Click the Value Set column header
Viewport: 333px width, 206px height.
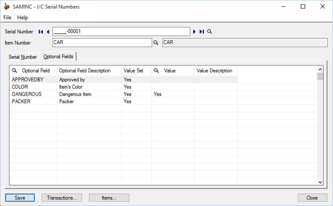136,71
